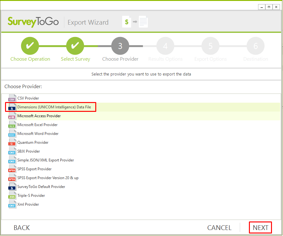Click the Dimensions Data File icon
The height and width of the screenshot is (236, 283).
click(x=12, y=107)
